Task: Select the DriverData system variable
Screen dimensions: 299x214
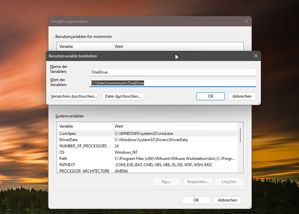Action: [x=68, y=140]
